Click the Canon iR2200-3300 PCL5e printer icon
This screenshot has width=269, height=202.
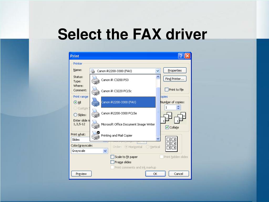coord(95,113)
